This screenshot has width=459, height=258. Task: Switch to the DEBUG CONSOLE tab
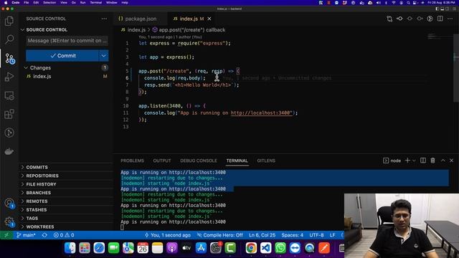[x=199, y=161]
